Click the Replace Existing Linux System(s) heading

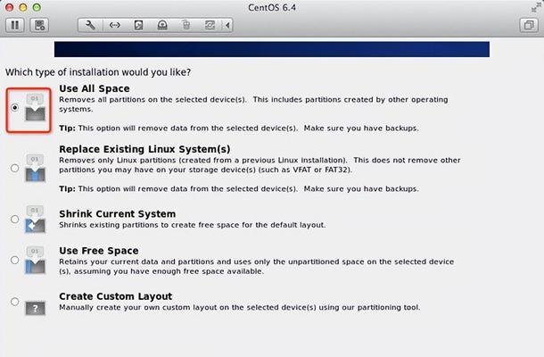(144, 149)
